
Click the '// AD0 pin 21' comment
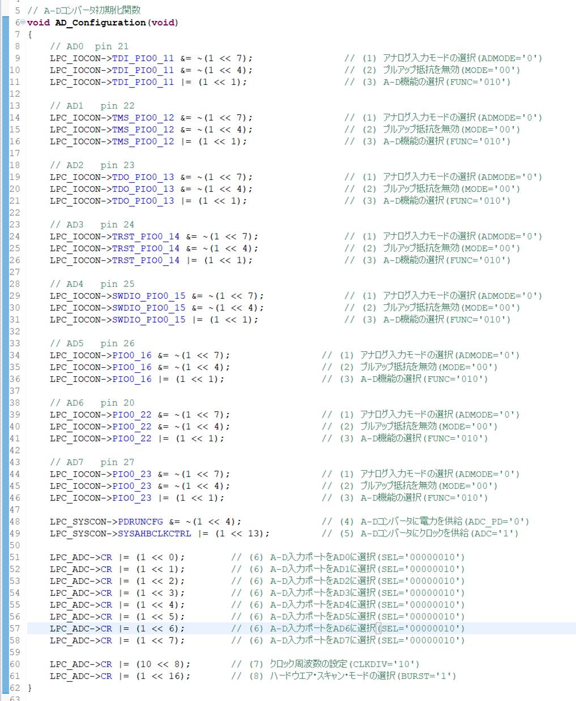(89, 46)
